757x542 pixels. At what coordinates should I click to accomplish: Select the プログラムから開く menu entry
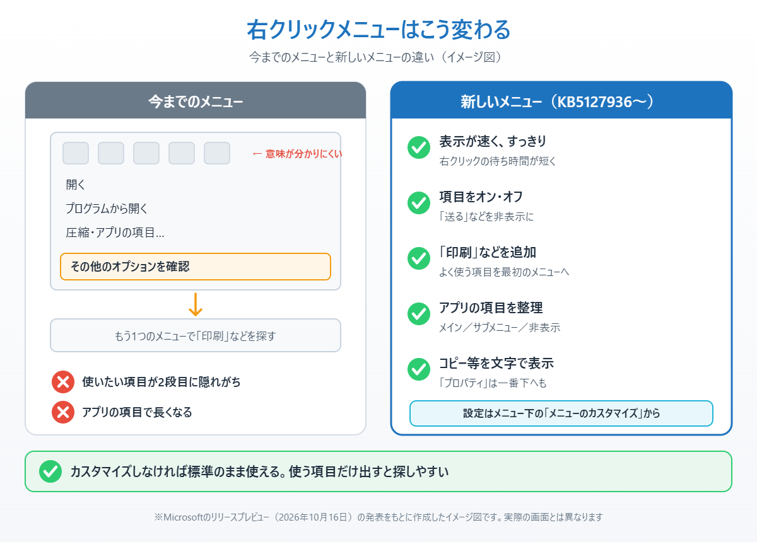click(107, 209)
